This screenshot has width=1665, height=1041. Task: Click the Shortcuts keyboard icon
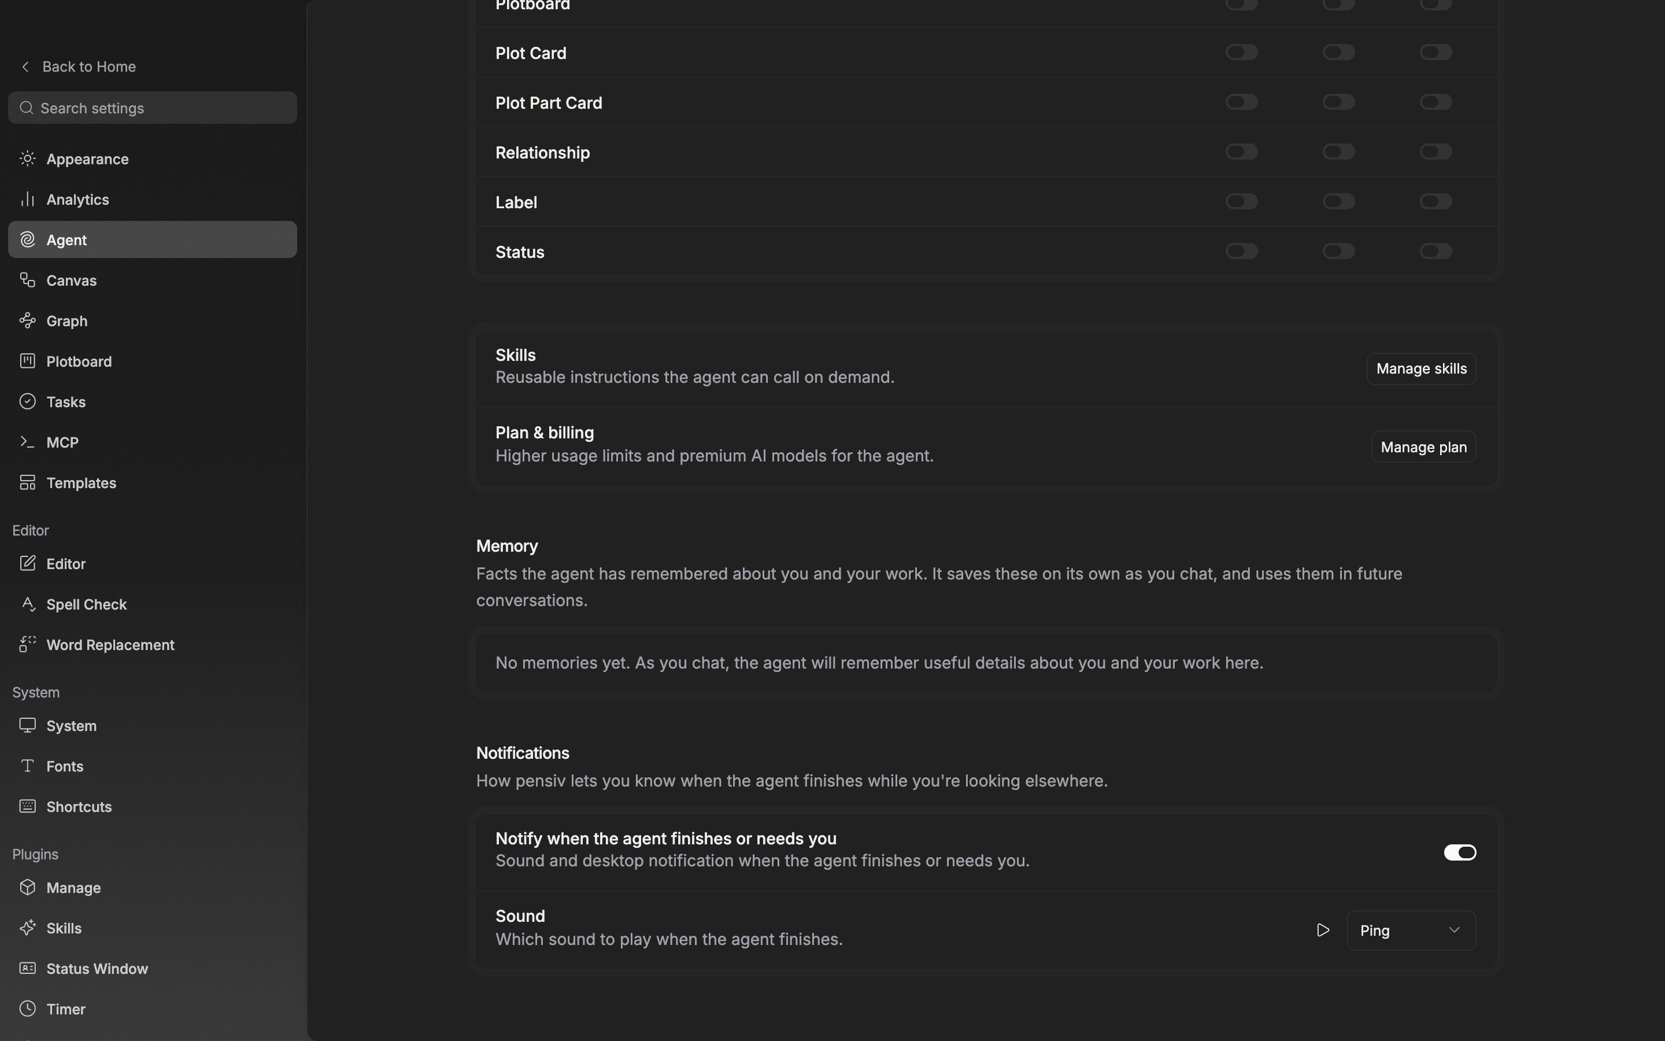click(x=28, y=807)
